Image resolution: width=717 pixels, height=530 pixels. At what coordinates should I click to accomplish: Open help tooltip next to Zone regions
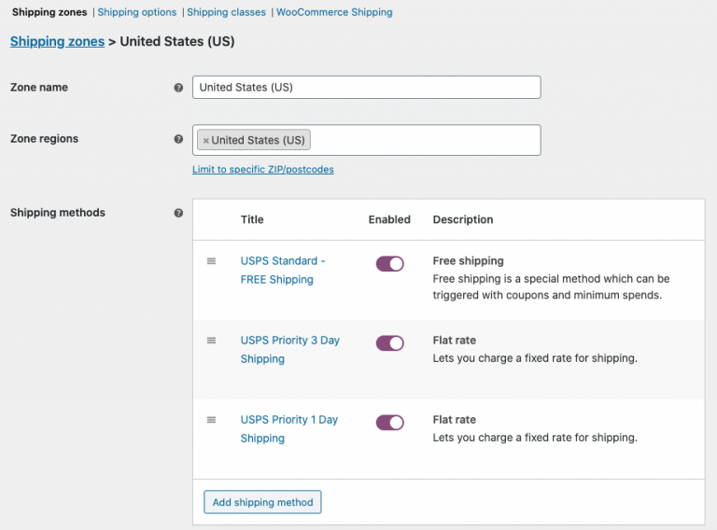[x=178, y=139]
